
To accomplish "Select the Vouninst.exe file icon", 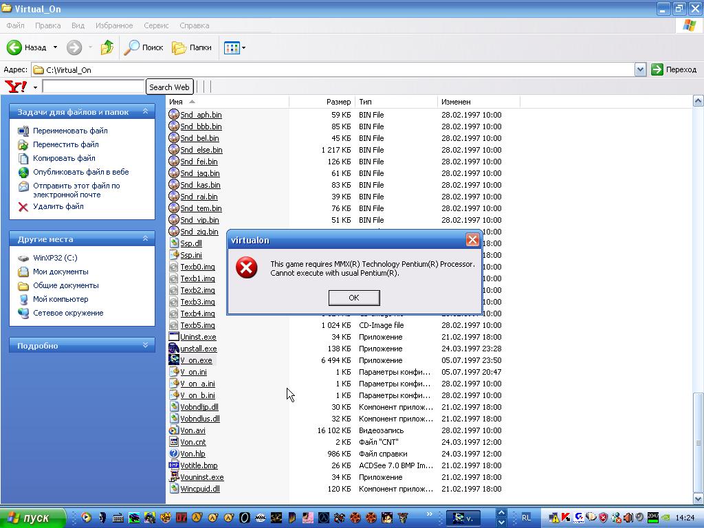I will (174, 477).
